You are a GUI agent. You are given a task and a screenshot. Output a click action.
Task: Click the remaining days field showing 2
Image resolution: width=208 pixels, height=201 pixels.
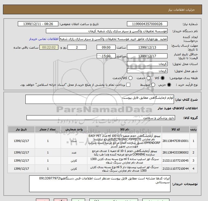(x=77, y=47)
